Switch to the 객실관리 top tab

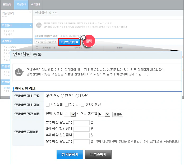click(21, 5)
